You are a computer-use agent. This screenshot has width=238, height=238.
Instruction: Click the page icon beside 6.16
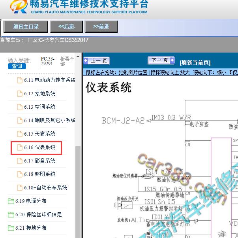pos(20,147)
